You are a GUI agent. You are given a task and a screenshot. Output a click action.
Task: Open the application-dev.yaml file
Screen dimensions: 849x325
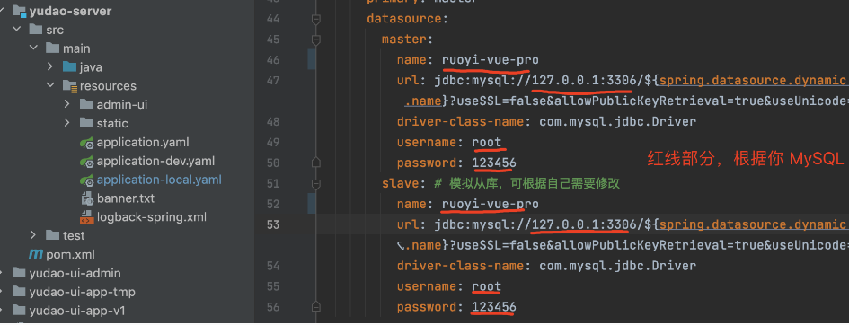click(156, 161)
